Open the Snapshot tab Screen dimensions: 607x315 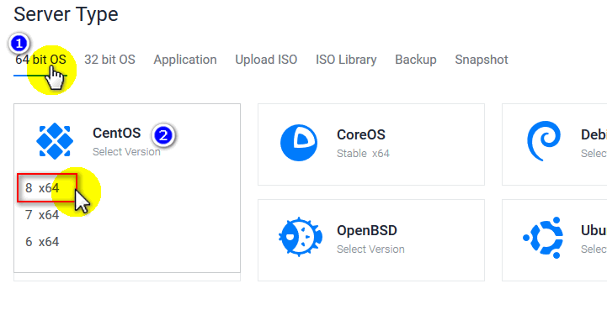(x=482, y=60)
